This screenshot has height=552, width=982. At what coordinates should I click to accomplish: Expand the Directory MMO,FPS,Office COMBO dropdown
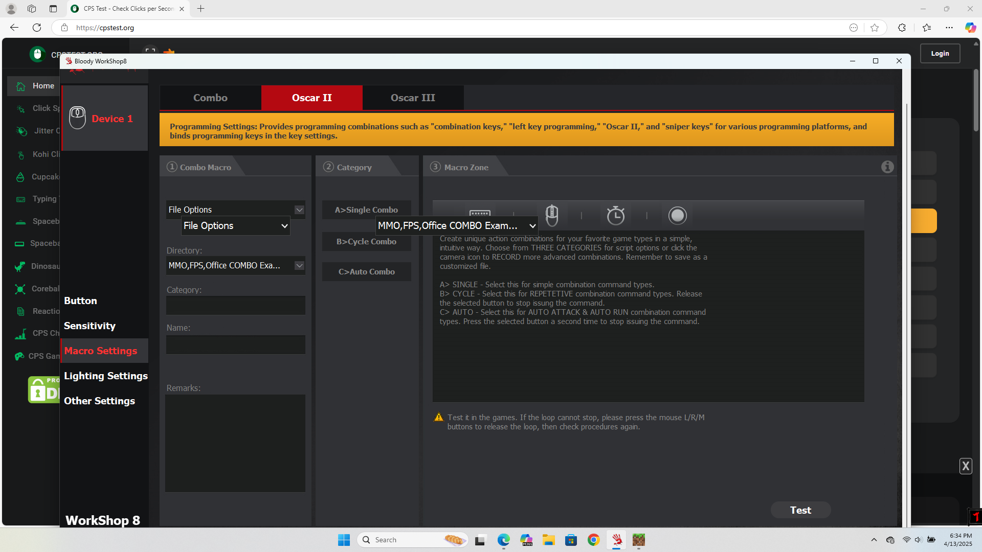[x=299, y=265]
